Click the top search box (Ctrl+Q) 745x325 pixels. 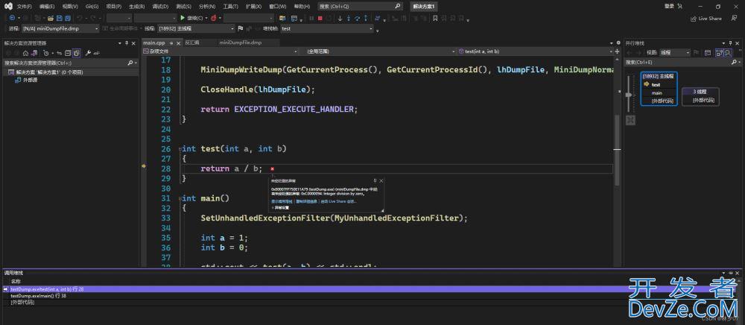pos(360,6)
